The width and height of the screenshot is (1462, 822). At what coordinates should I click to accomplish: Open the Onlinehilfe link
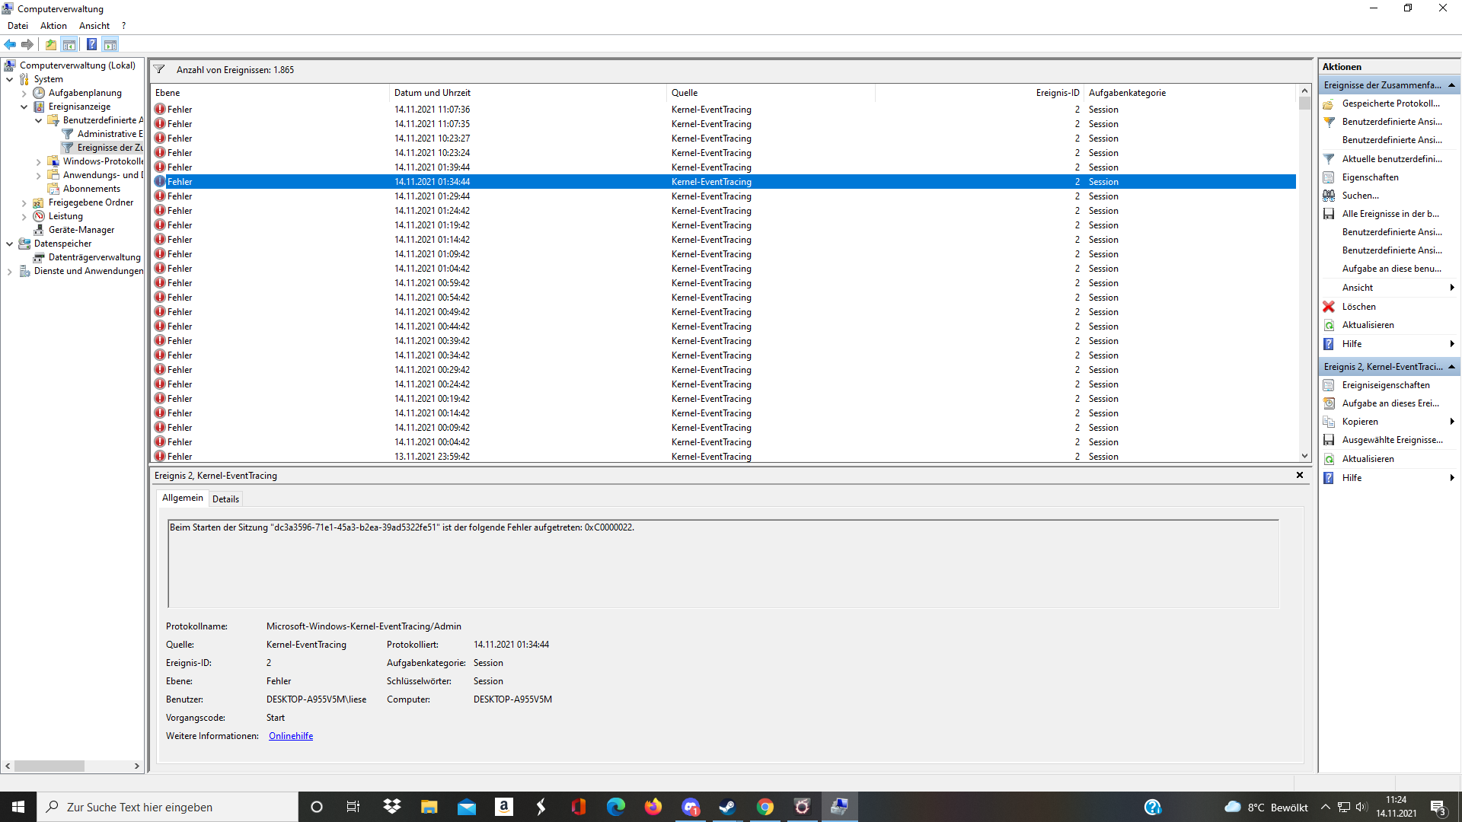click(x=291, y=736)
